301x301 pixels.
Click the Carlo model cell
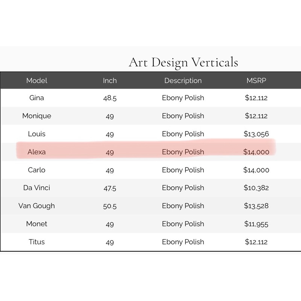37,170
